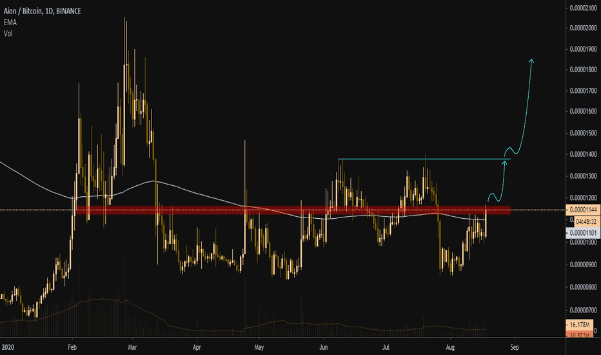Click the 0.00001800 price axis label

[583, 70]
